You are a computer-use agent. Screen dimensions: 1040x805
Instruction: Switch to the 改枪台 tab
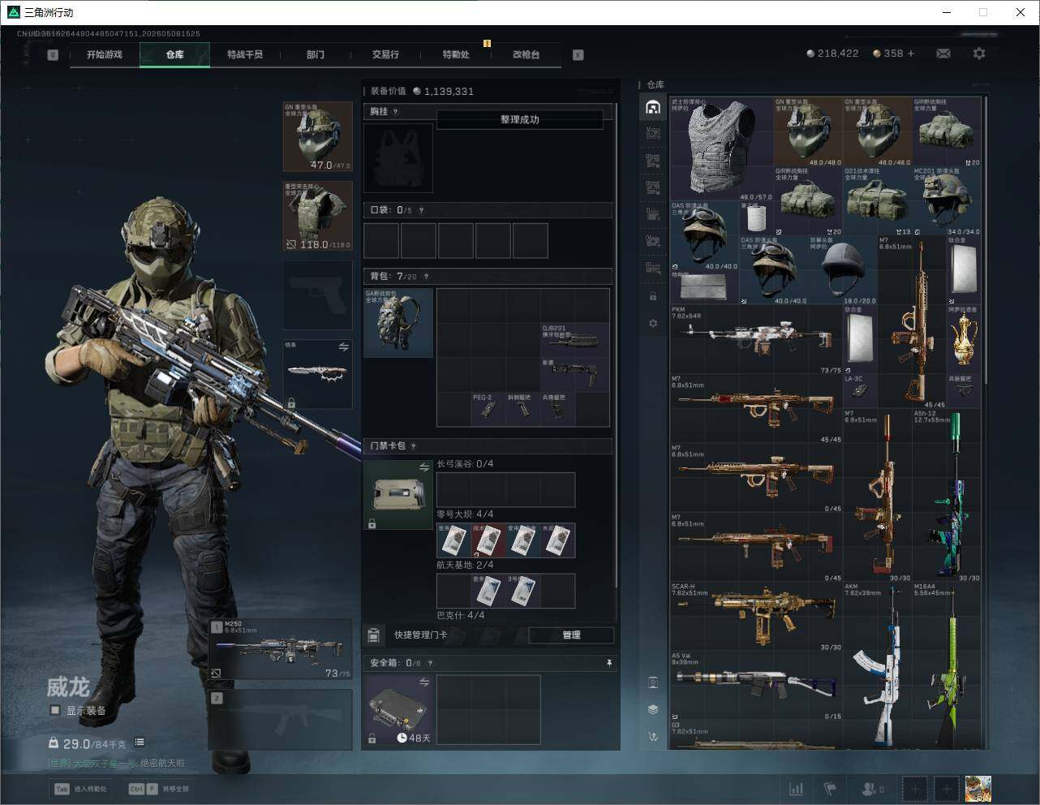(526, 54)
